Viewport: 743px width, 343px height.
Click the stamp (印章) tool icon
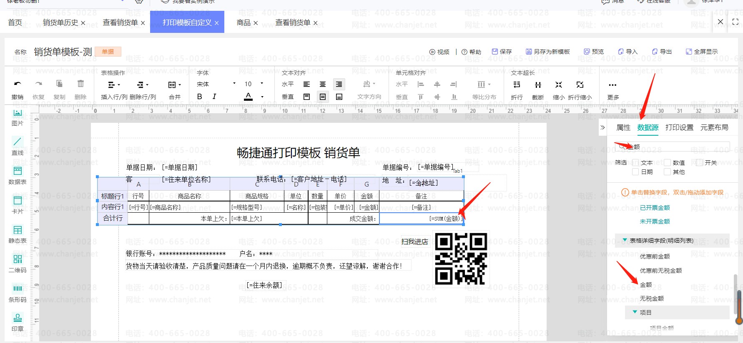(18, 318)
